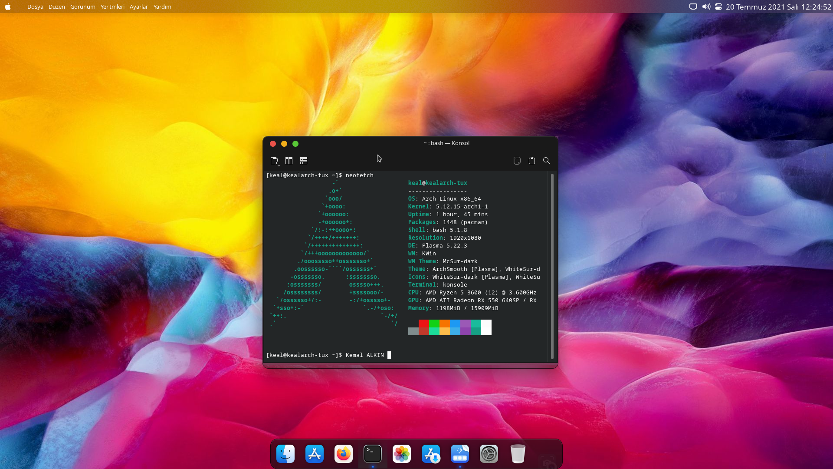Click the Konsole vertical scrollbar
Viewport: 833px width, 469px height.
(552, 266)
